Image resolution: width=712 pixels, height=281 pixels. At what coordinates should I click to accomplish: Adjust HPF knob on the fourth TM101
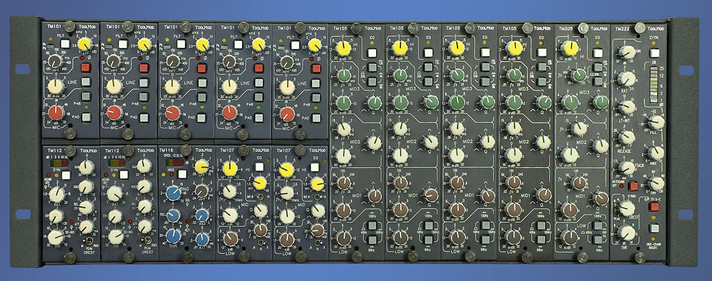(229, 61)
